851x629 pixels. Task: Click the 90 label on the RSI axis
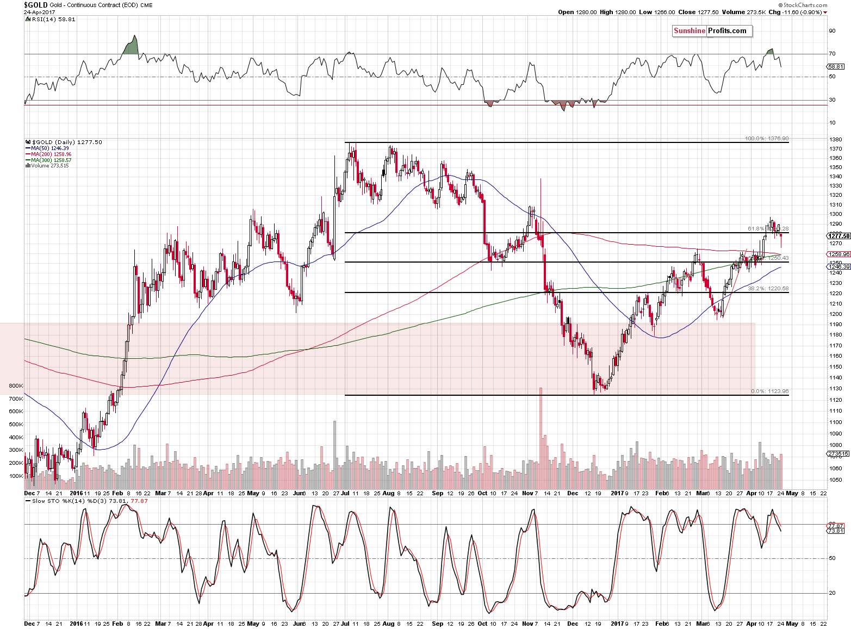click(x=832, y=31)
